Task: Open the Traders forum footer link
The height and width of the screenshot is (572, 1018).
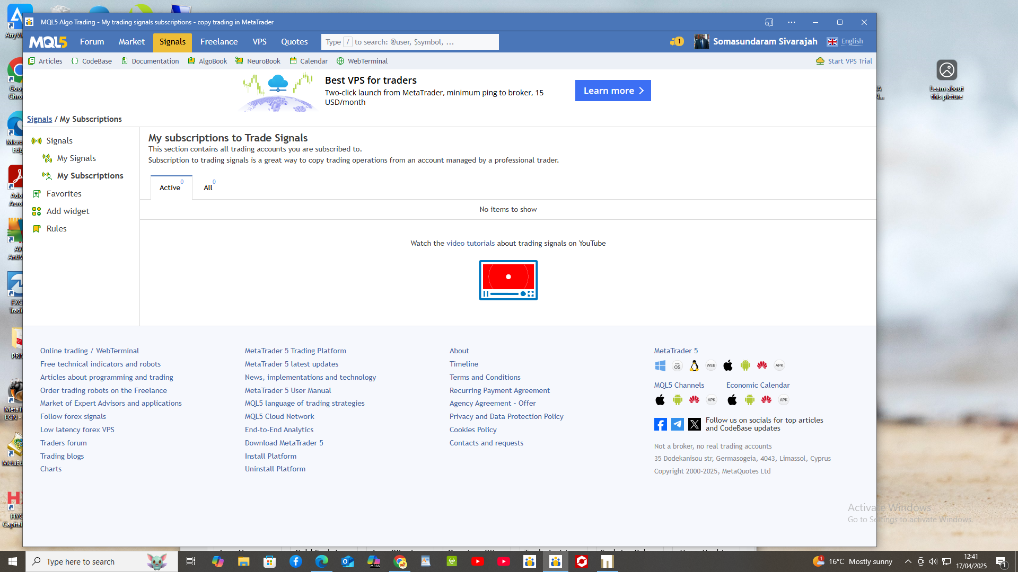Action: (63, 443)
